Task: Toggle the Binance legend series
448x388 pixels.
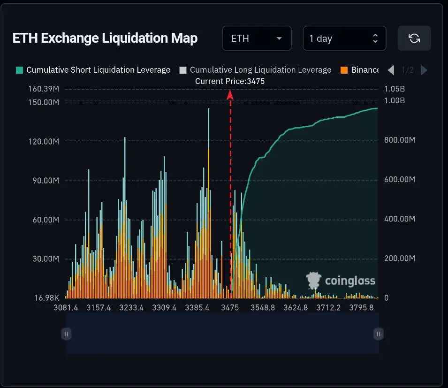Action: 359,70
